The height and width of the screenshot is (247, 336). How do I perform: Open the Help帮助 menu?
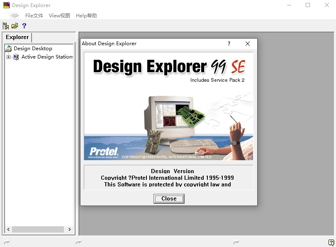pos(86,16)
